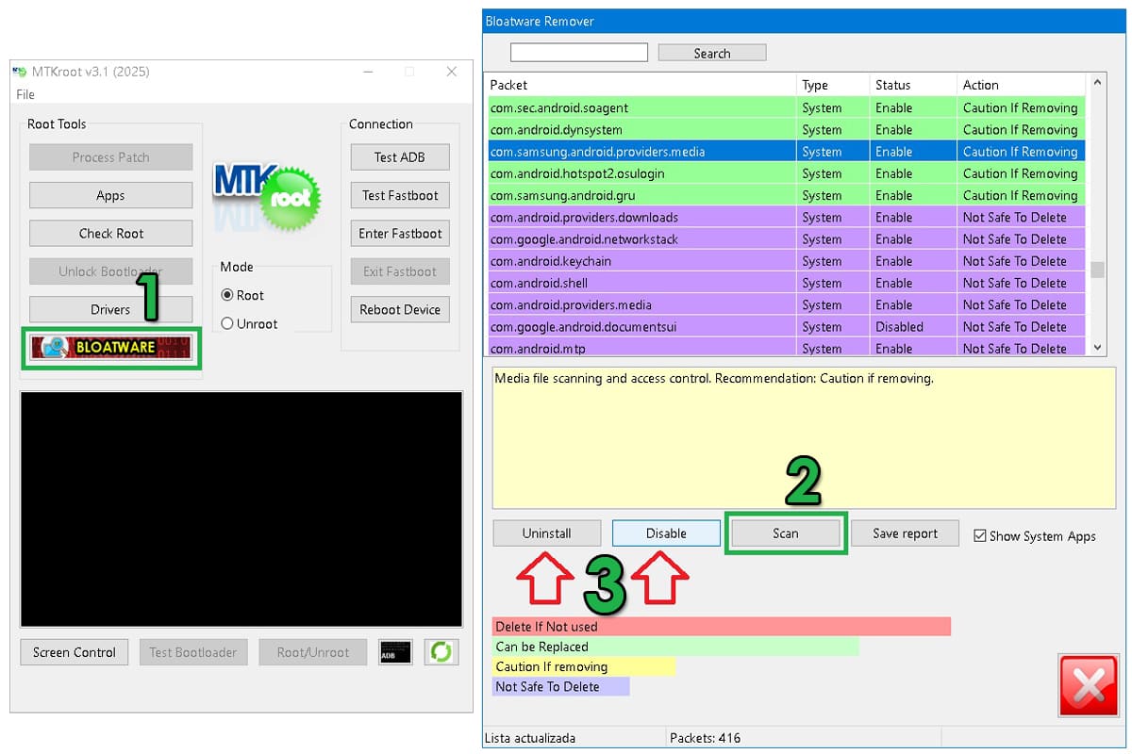Select the com.android.mtp row

coord(786,348)
